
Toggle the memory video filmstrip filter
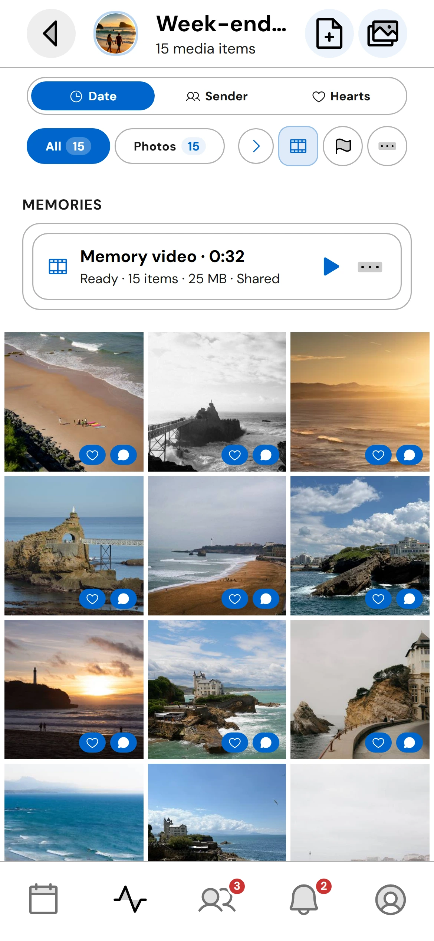pos(298,146)
